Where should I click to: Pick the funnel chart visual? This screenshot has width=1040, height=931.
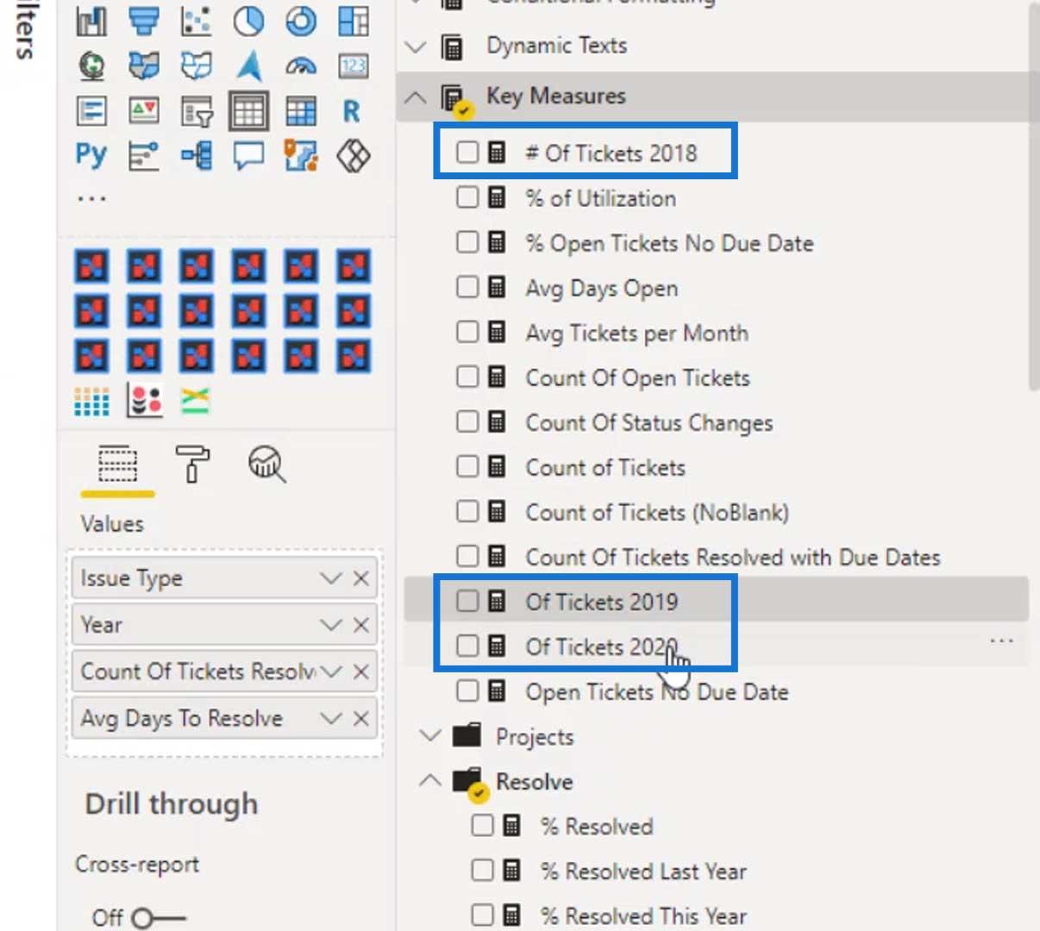pos(144,22)
